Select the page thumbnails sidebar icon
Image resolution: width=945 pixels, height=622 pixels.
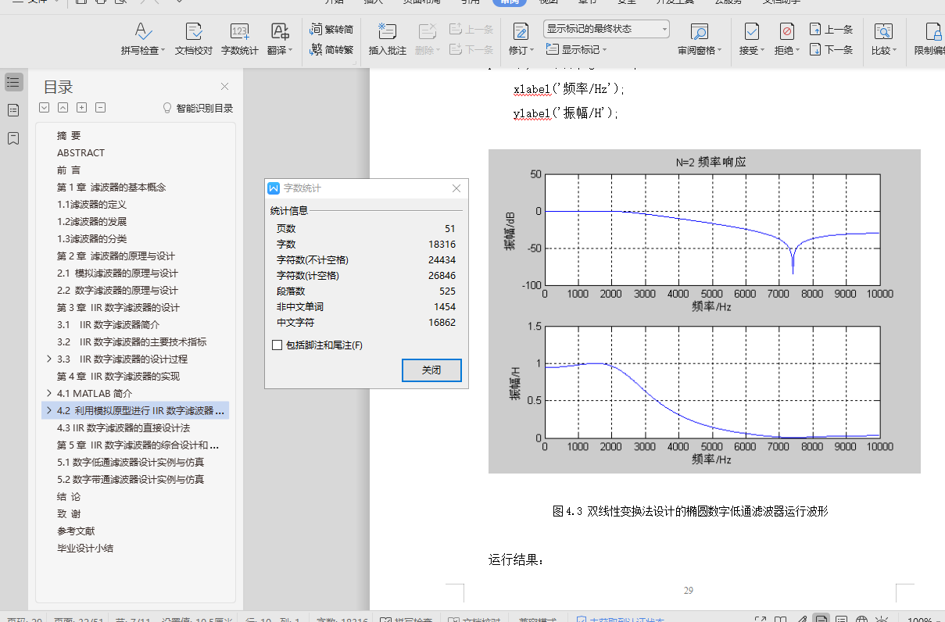click(x=13, y=110)
